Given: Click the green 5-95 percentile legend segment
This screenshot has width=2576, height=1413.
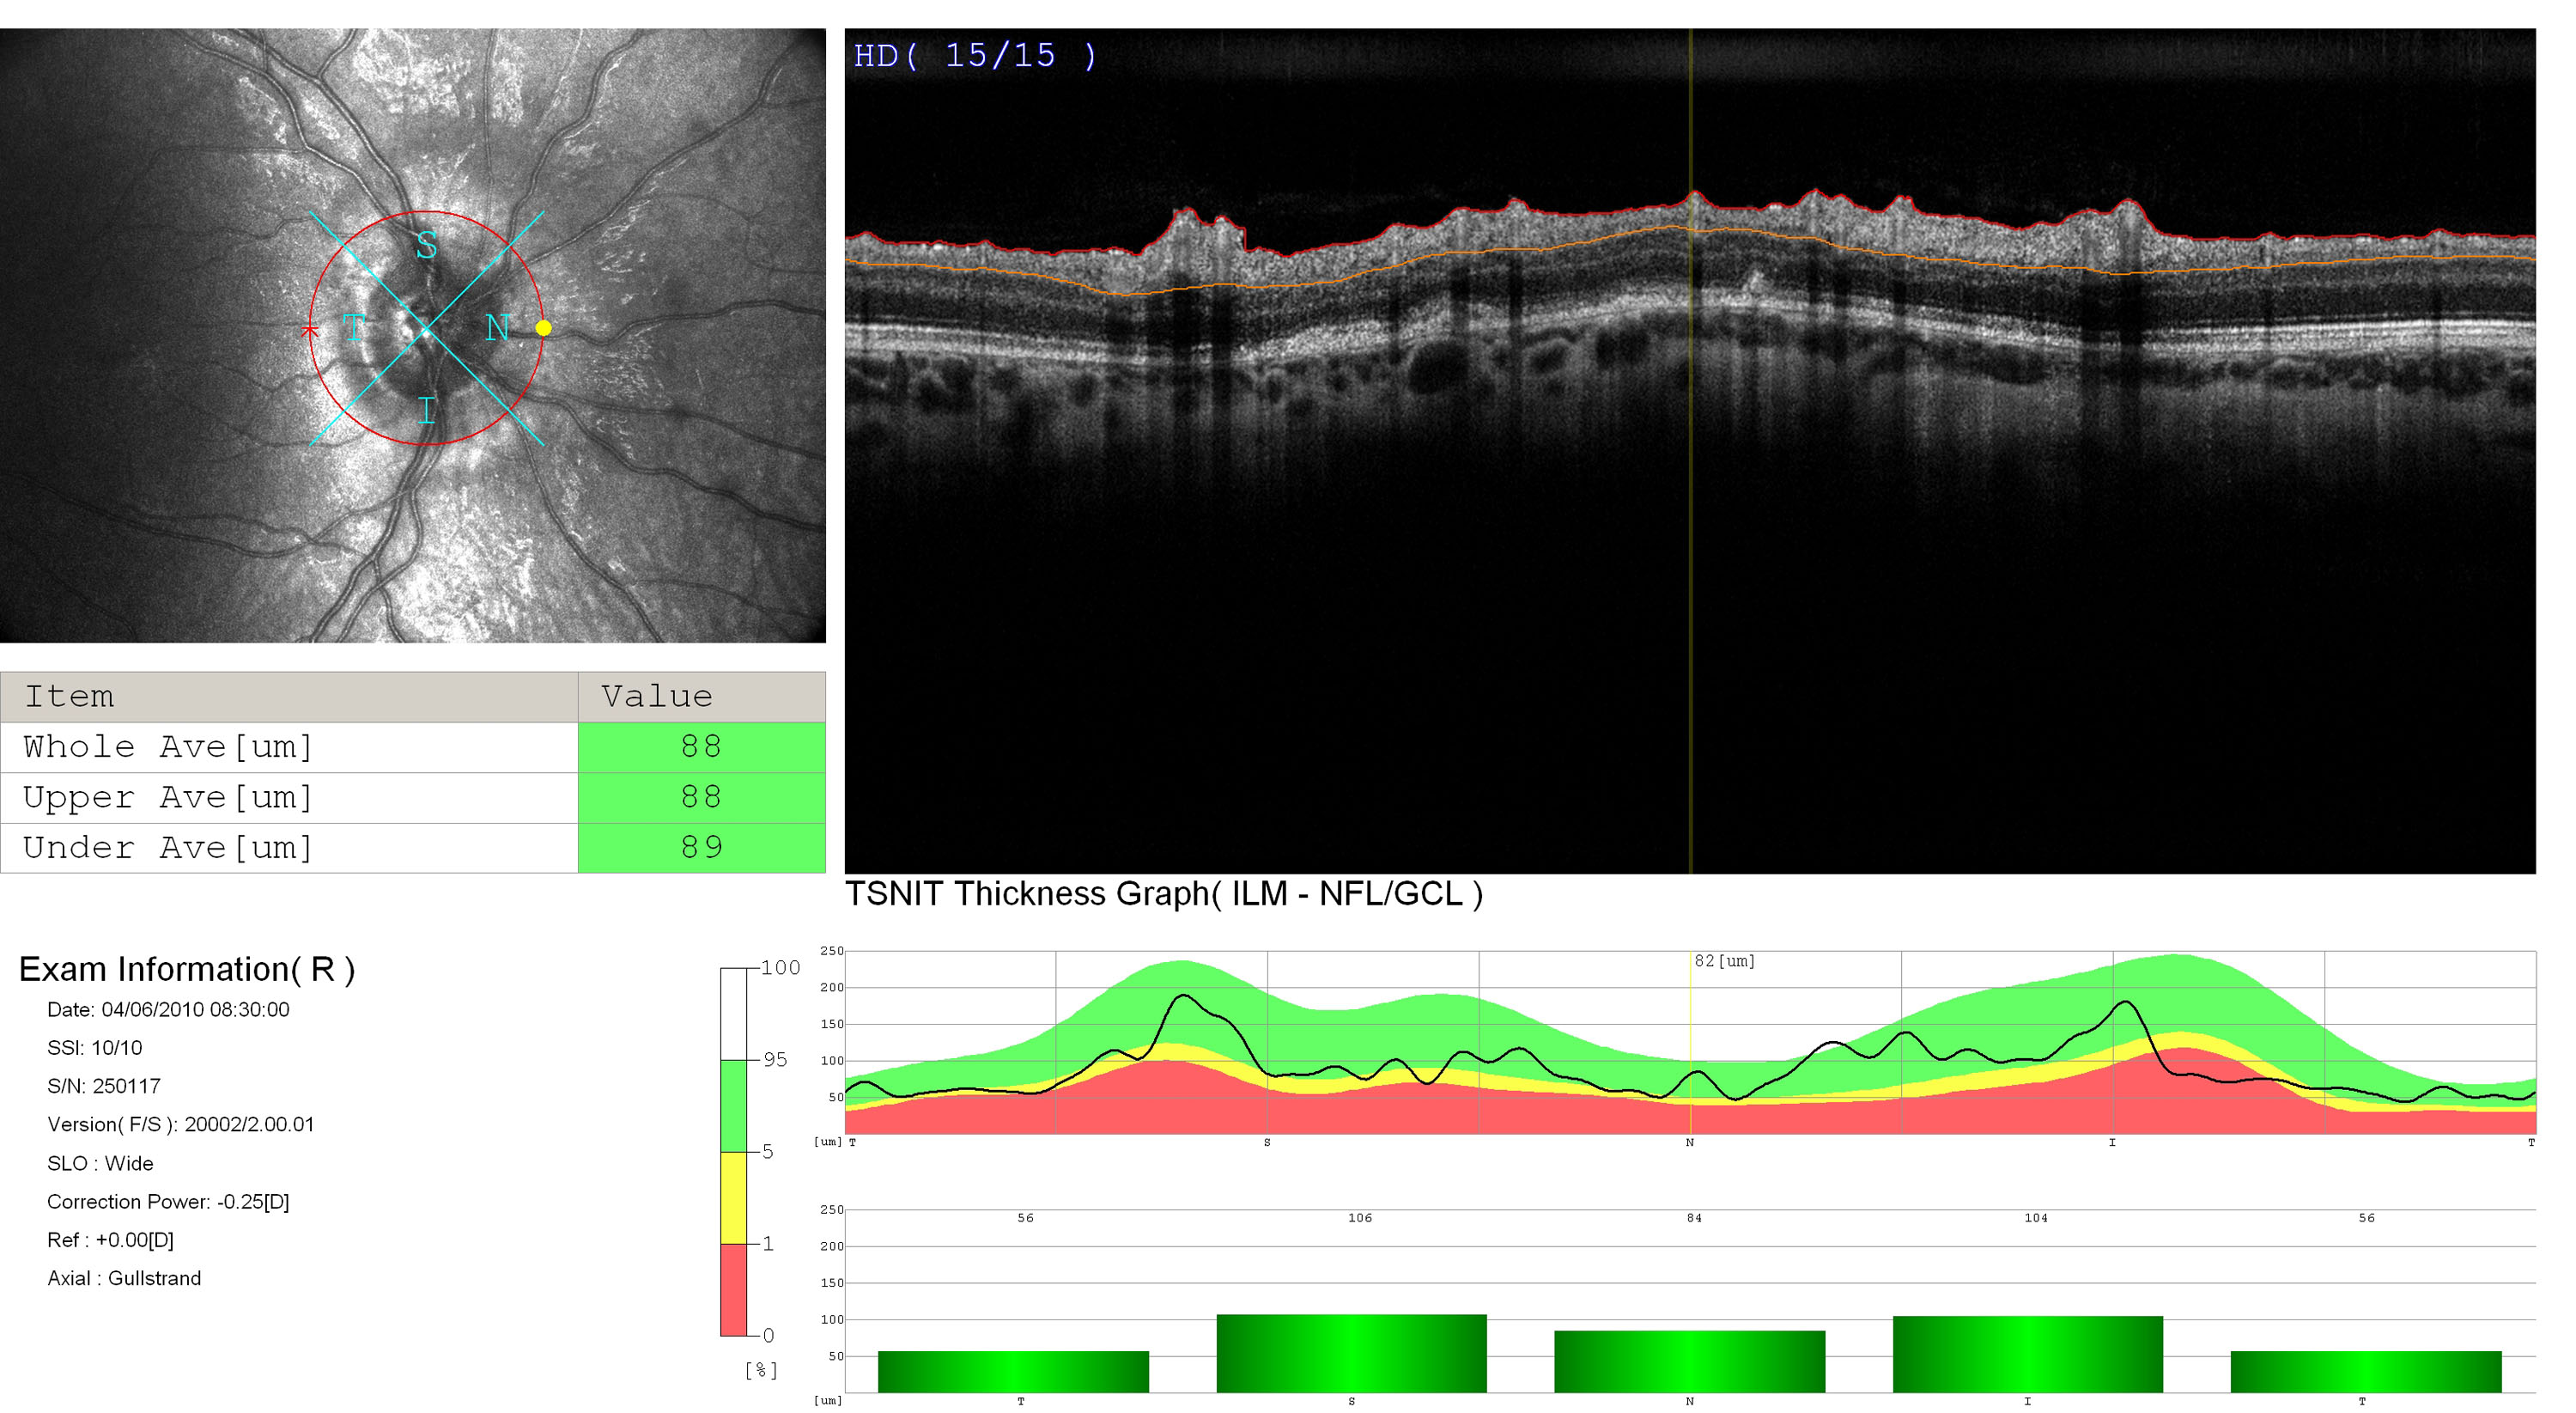Looking at the screenshot, I should [734, 1106].
